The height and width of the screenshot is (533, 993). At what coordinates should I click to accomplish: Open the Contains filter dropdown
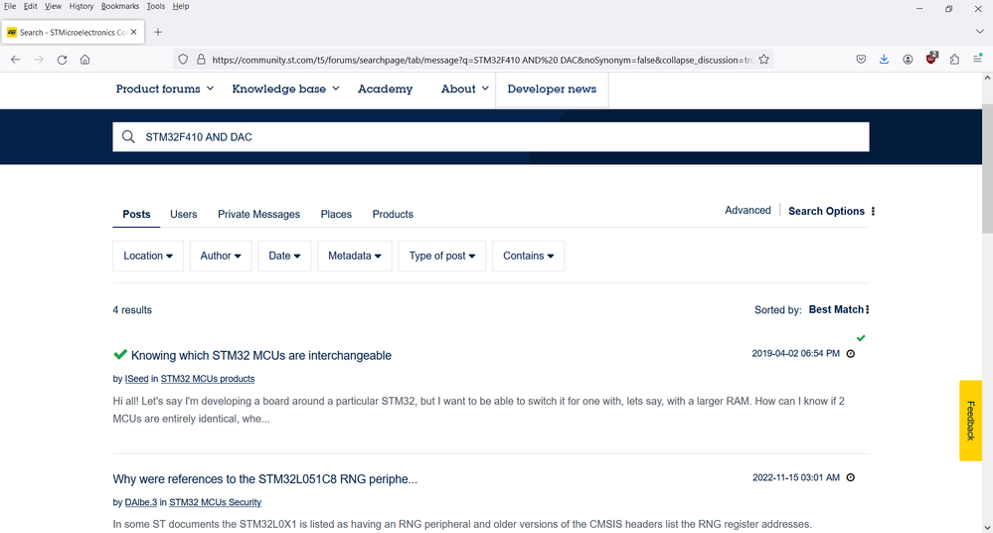pos(528,256)
